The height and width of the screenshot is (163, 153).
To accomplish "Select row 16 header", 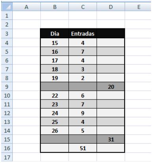I will coord(7,148).
